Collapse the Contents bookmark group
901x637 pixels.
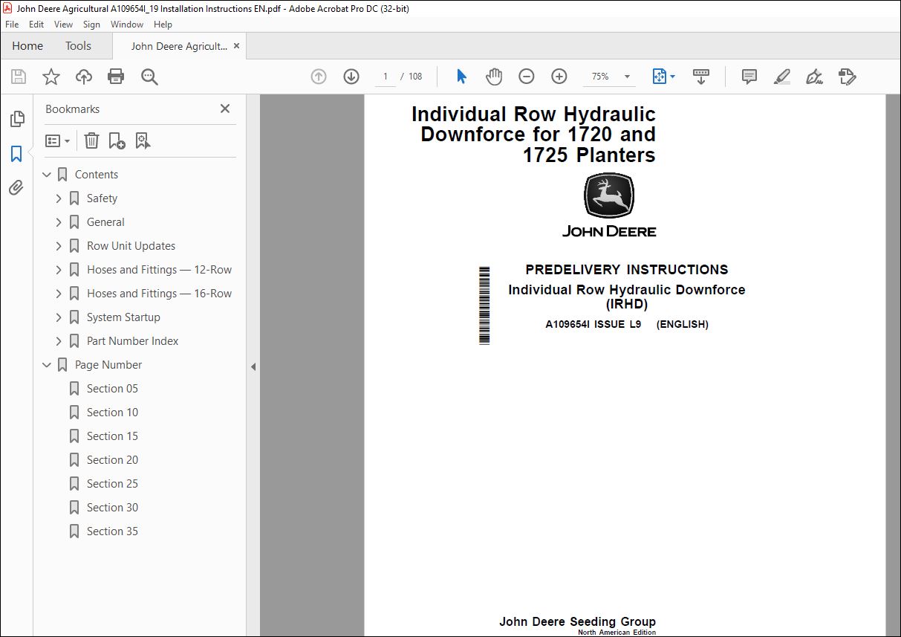pos(47,175)
